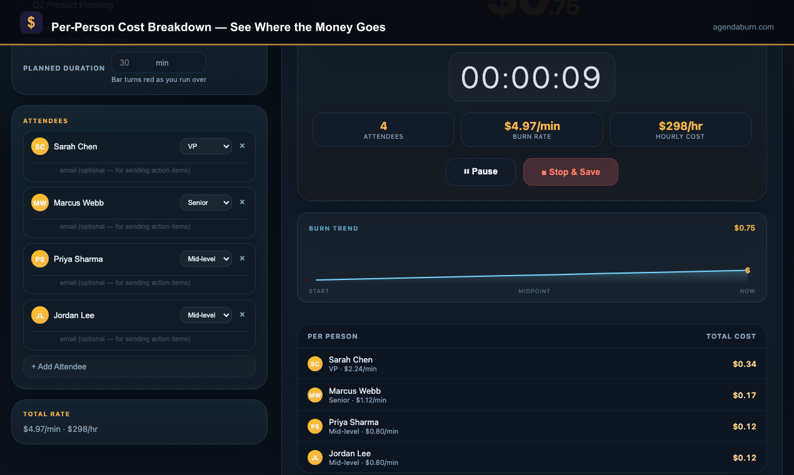Click Stop & Save button
794x475 pixels.
click(571, 172)
